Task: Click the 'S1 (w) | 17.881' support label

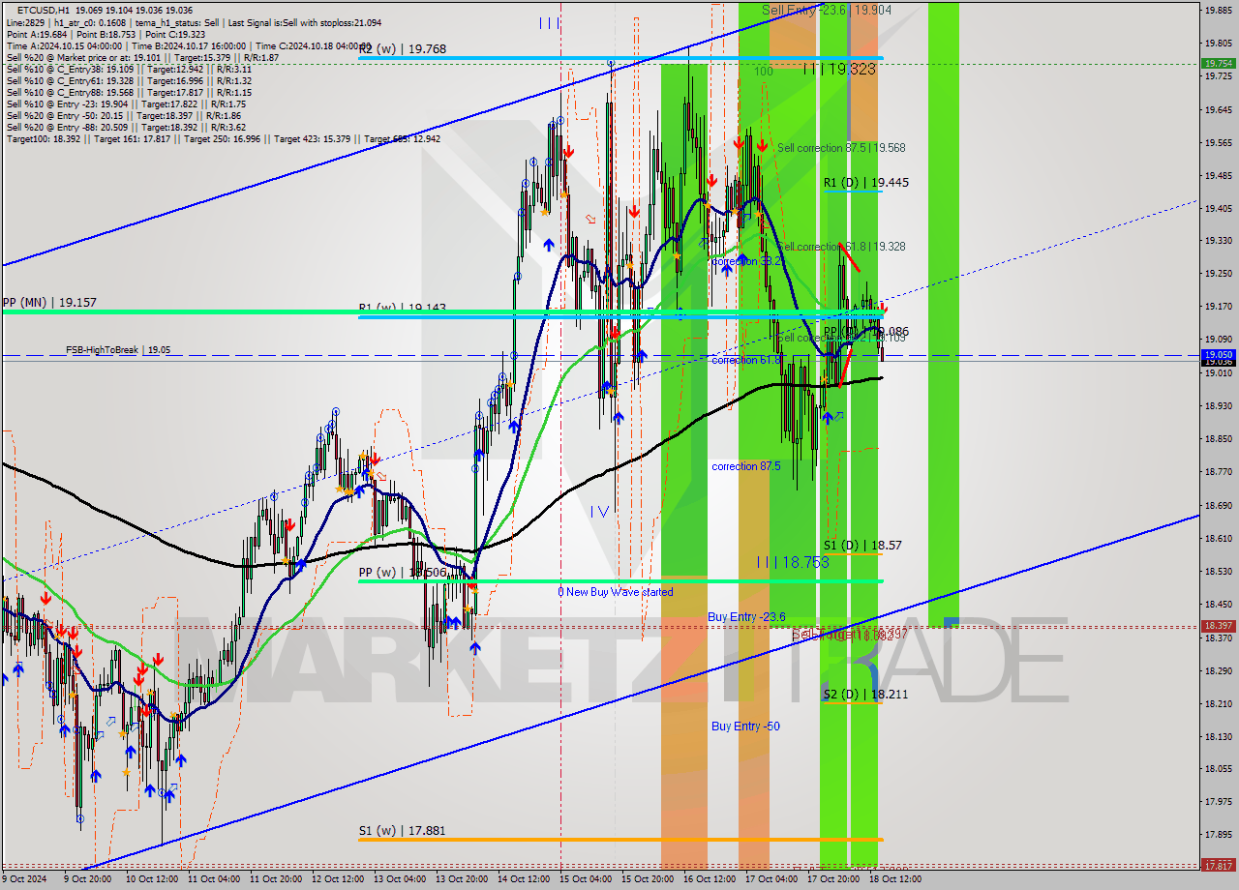Action: (x=402, y=830)
